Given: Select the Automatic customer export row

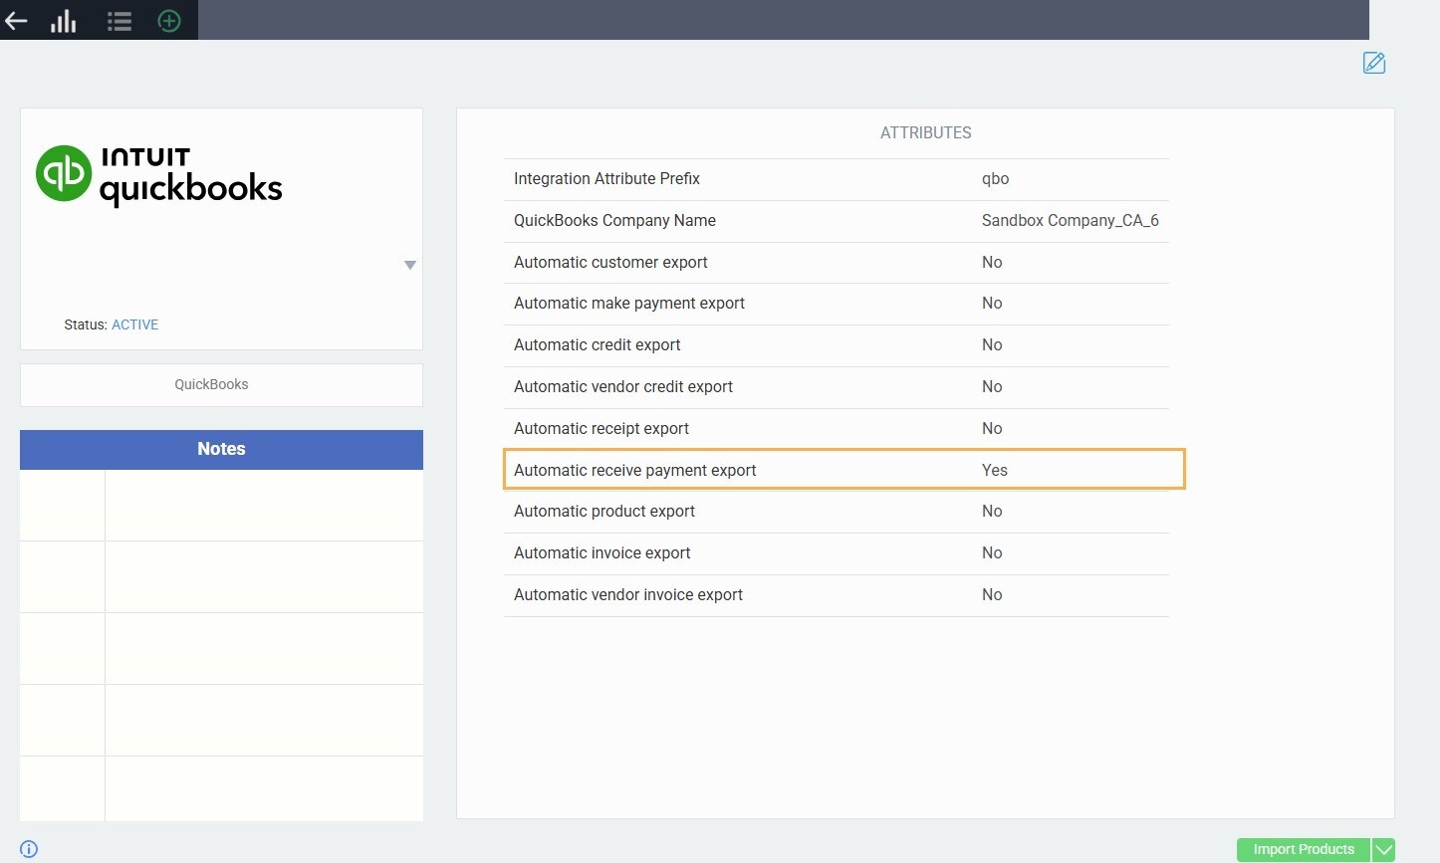Looking at the screenshot, I should [x=836, y=263].
